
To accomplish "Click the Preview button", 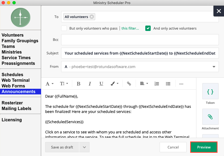I will tap(204, 147).
